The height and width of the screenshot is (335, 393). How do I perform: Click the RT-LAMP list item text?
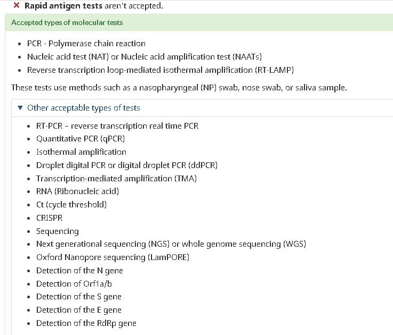(161, 70)
